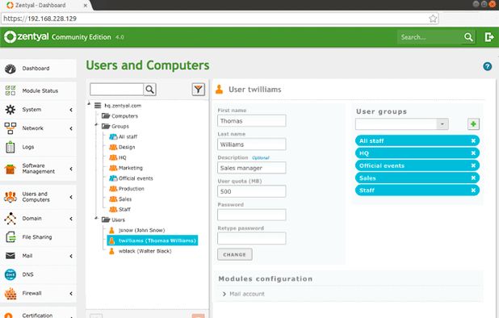Open the Dashboard menu item
499x318 pixels.
pyautogui.click(x=38, y=69)
